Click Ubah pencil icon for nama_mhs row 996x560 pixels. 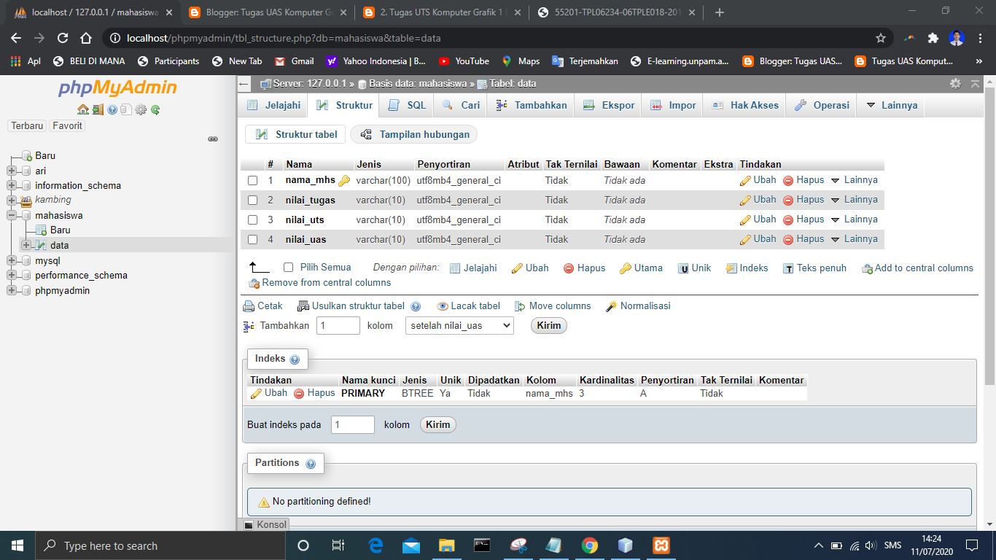click(x=744, y=180)
